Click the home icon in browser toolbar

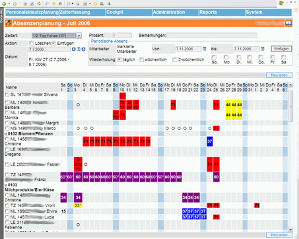click(x=39, y=4)
